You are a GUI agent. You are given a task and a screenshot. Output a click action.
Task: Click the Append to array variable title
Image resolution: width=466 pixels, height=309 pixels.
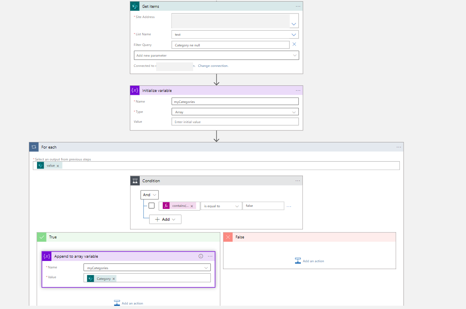click(76, 256)
